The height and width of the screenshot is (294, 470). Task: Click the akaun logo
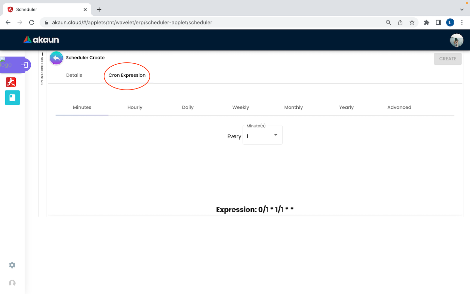pos(41,40)
